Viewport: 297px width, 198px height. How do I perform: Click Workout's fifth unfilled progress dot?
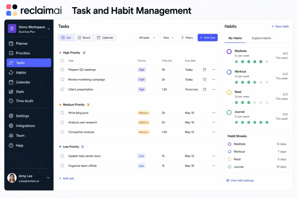pos(261,82)
